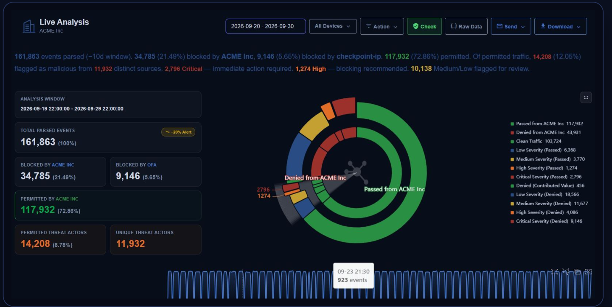Click the blue outer donut segment
Viewport: 612px width, 307px height.
click(296, 155)
